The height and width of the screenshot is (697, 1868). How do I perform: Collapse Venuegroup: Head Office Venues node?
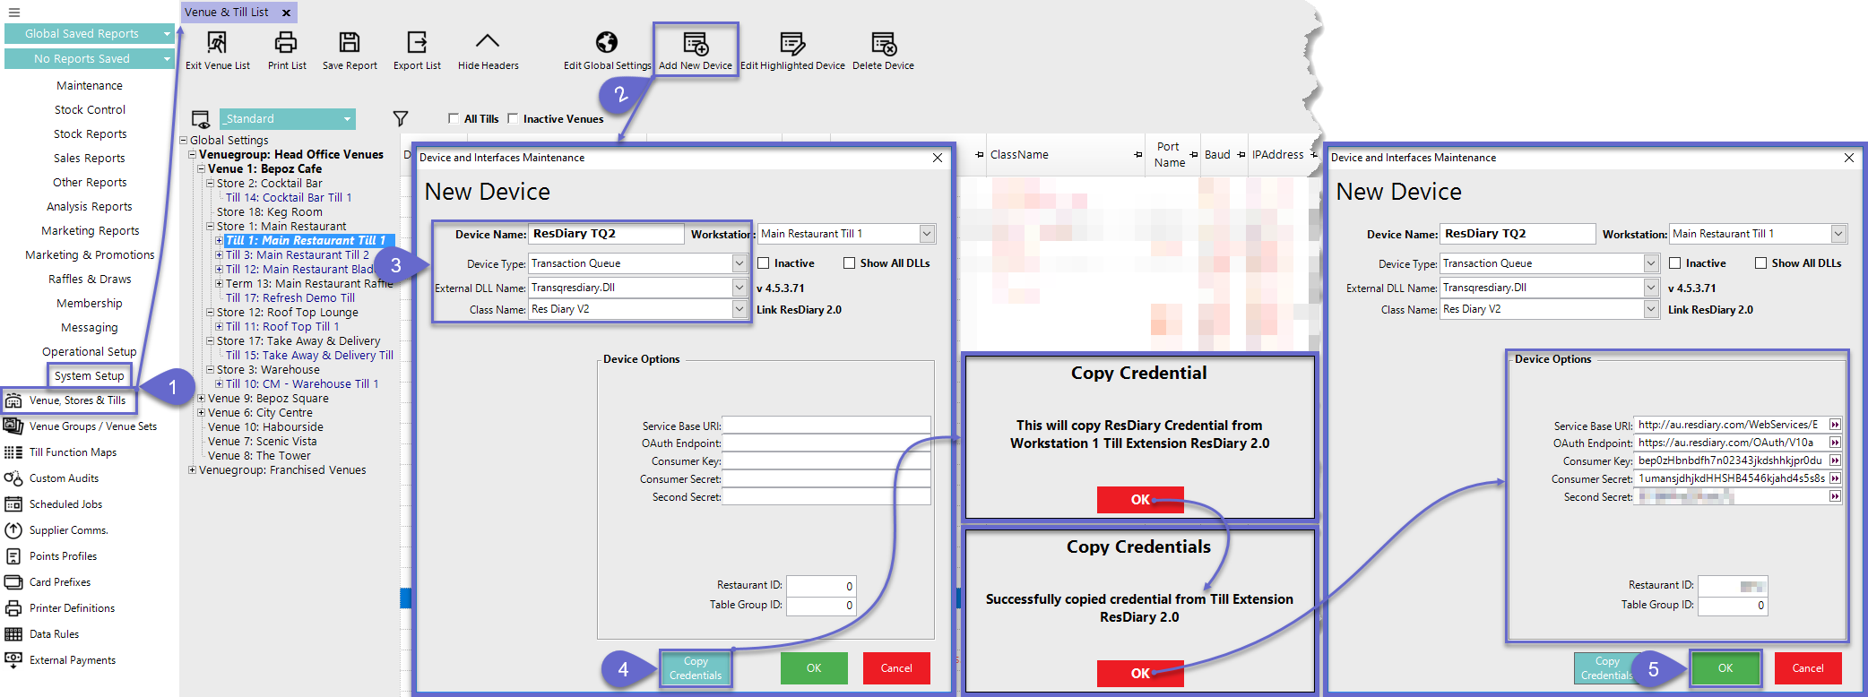[192, 155]
